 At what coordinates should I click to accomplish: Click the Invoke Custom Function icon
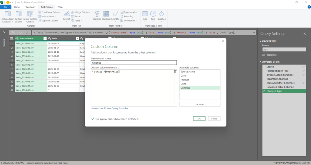[x=30, y=14]
